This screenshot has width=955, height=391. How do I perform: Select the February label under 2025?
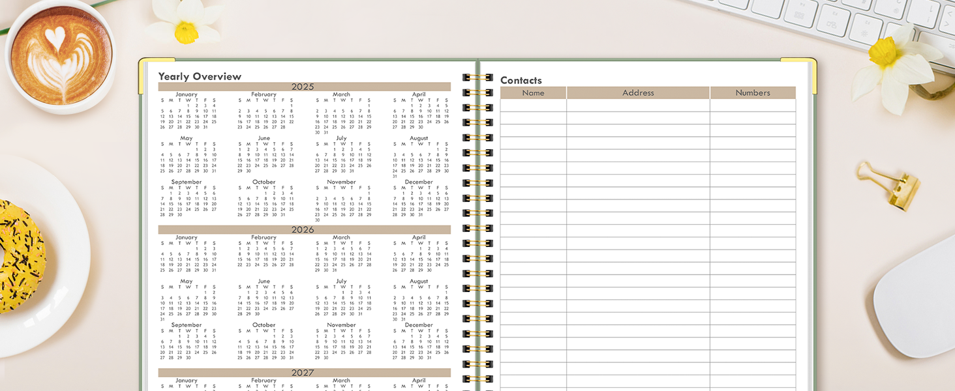point(264,94)
